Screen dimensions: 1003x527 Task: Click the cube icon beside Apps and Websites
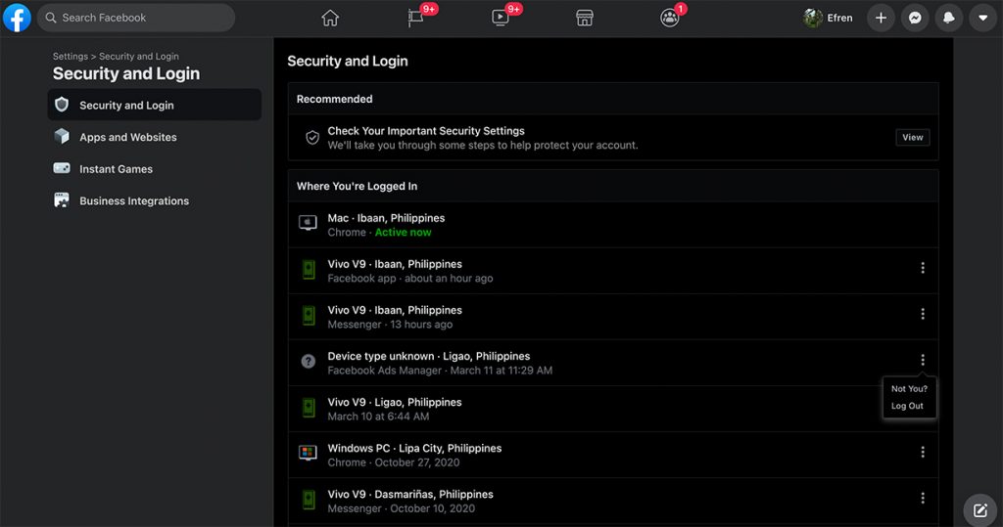coord(62,136)
